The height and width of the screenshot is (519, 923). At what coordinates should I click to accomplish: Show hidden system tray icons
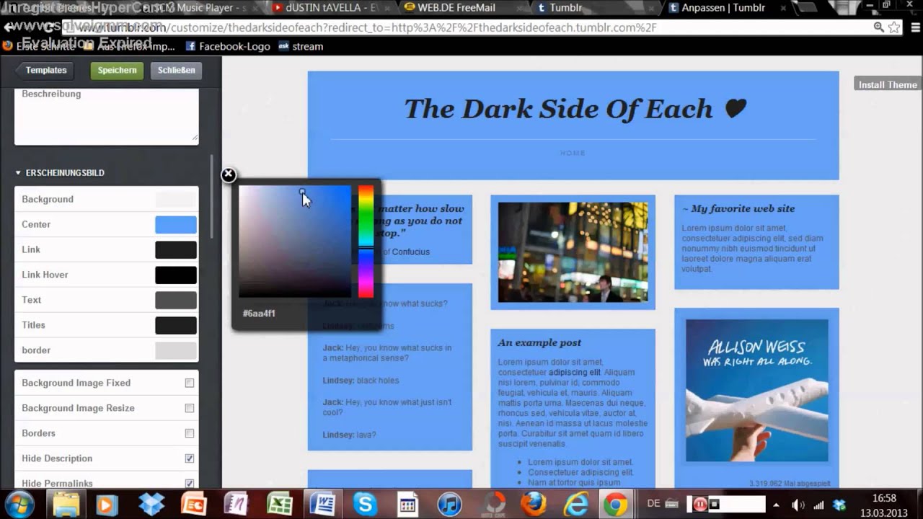pos(777,505)
